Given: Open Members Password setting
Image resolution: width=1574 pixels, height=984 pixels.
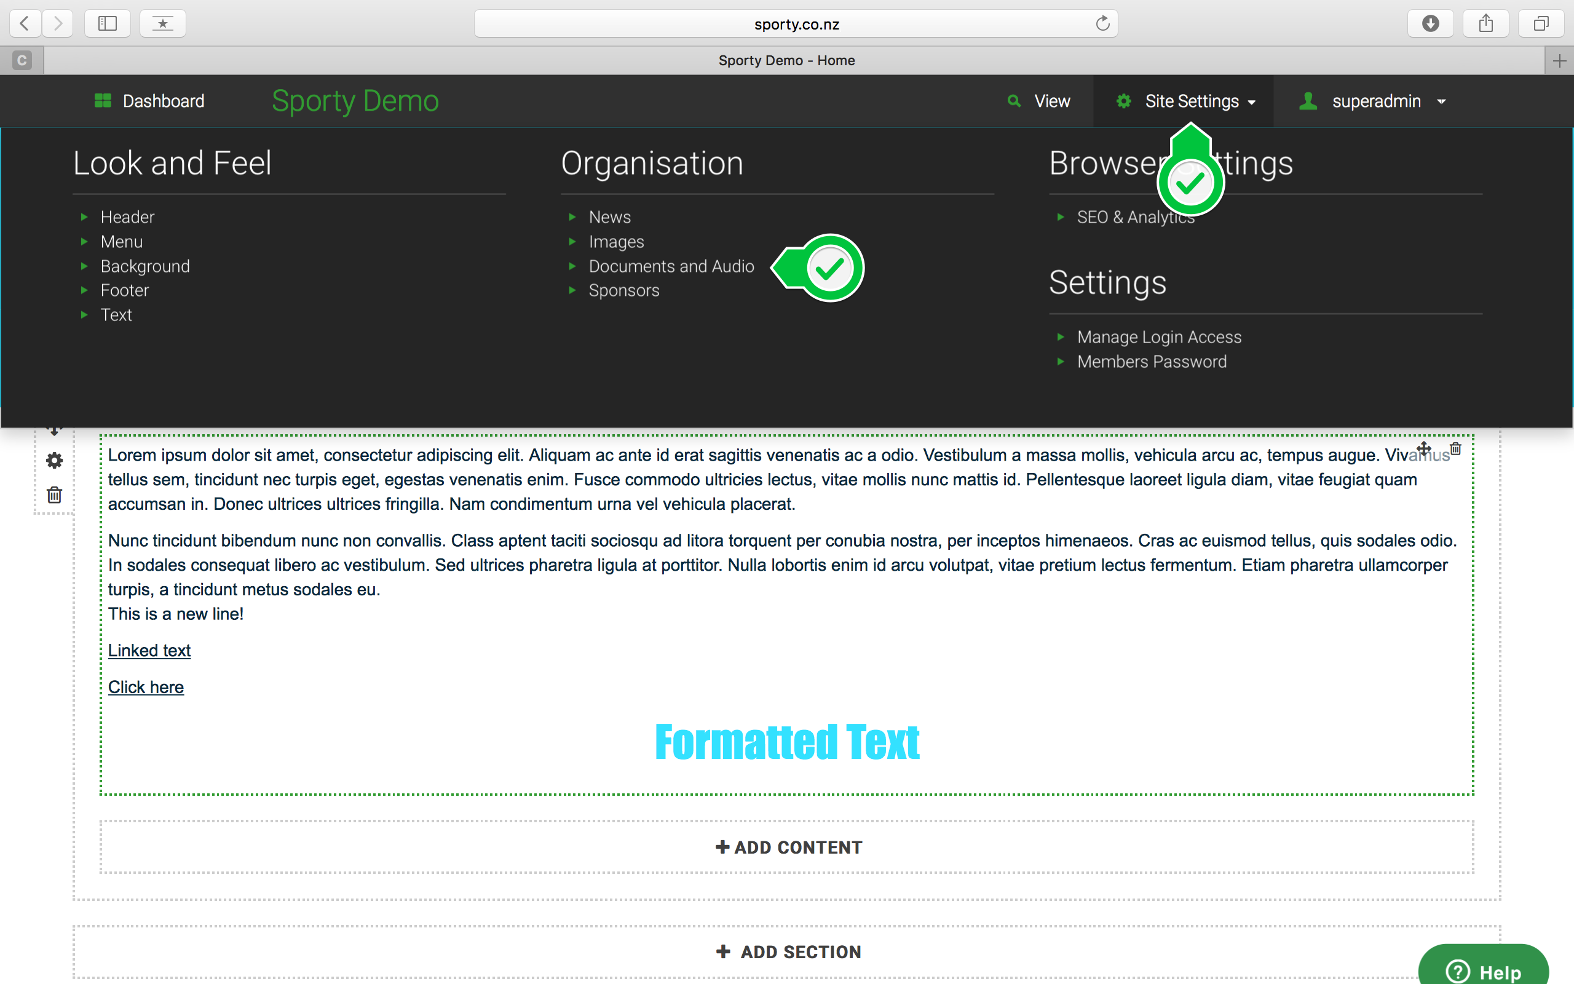Looking at the screenshot, I should [x=1152, y=362].
